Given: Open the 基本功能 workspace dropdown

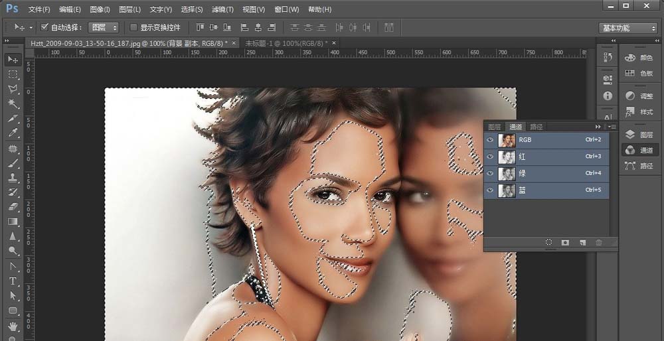Looking at the screenshot, I should click(x=628, y=28).
